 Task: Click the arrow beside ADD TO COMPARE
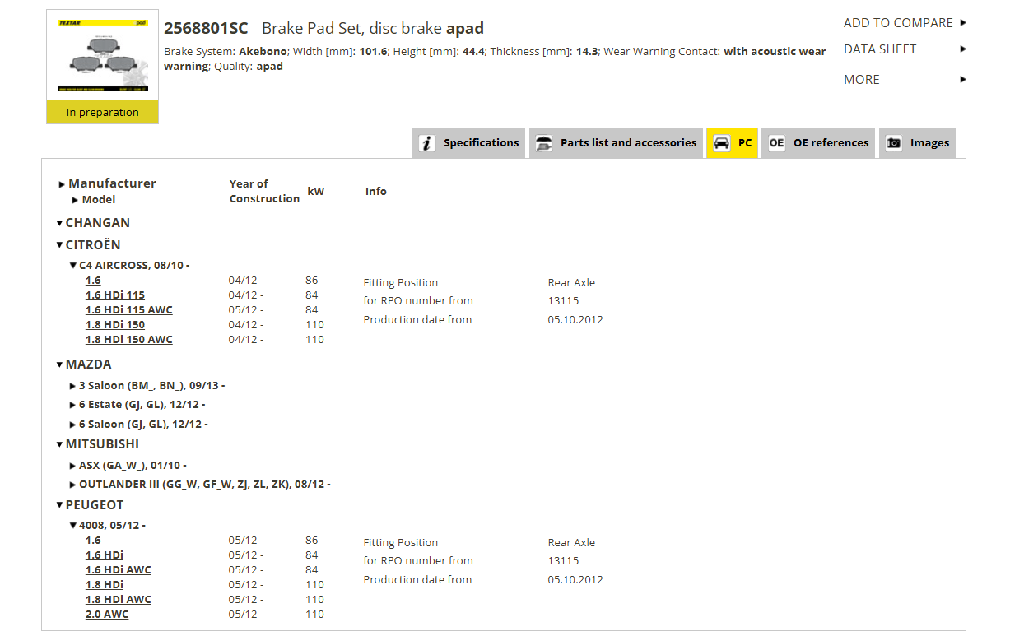click(963, 23)
